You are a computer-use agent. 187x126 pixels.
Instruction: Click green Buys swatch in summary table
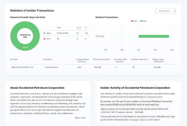[x=44, y=33]
